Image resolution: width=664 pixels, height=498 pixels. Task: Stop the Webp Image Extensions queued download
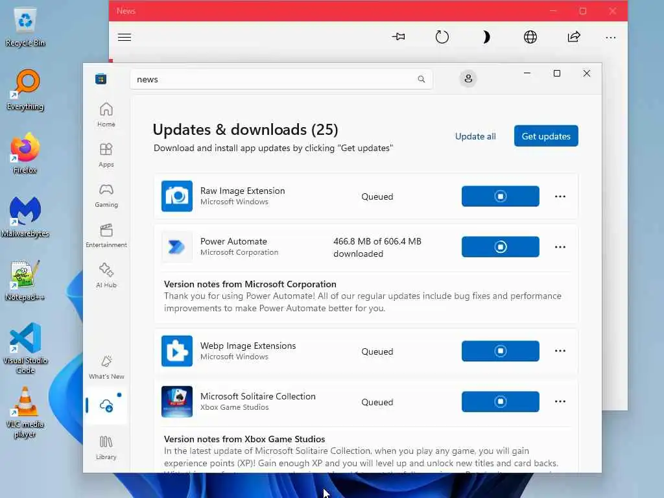point(500,351)
